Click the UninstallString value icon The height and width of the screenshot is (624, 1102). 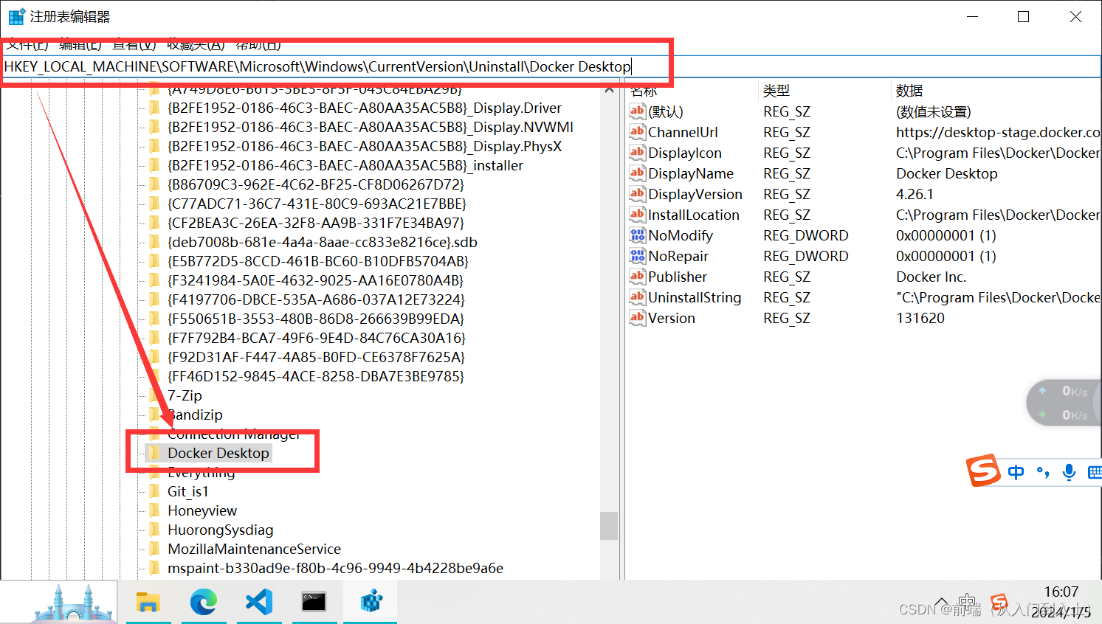pos(637,297)
